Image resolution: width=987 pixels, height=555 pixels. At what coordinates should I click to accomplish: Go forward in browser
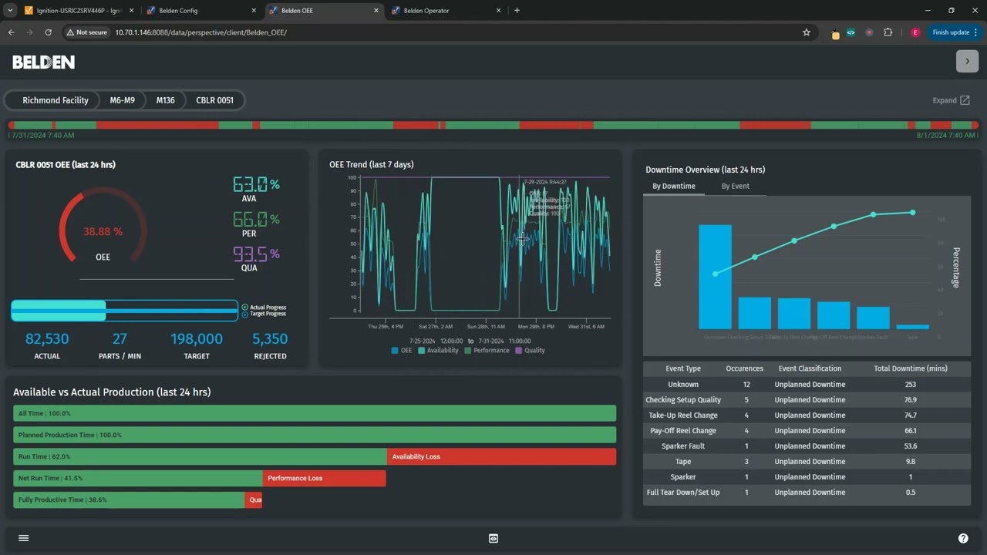[29, 32]
